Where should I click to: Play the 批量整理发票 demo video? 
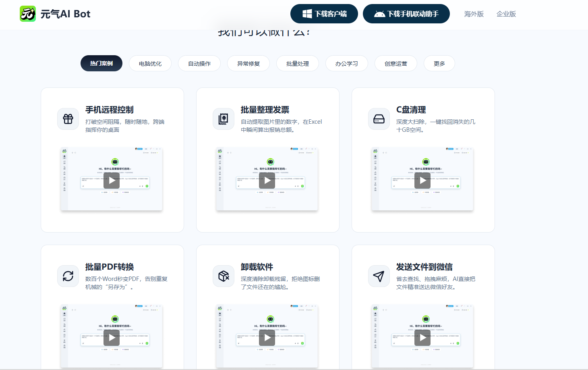(x=267, y=181)
